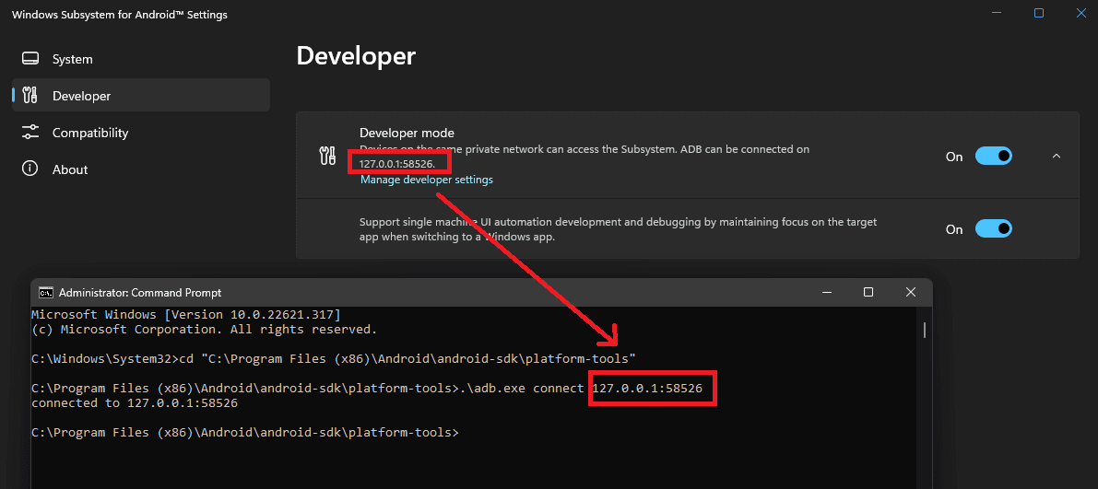Click the last empty platform-tools prompt line
The width and height of the screenshot is (1098, 489).
click(245, 432)
